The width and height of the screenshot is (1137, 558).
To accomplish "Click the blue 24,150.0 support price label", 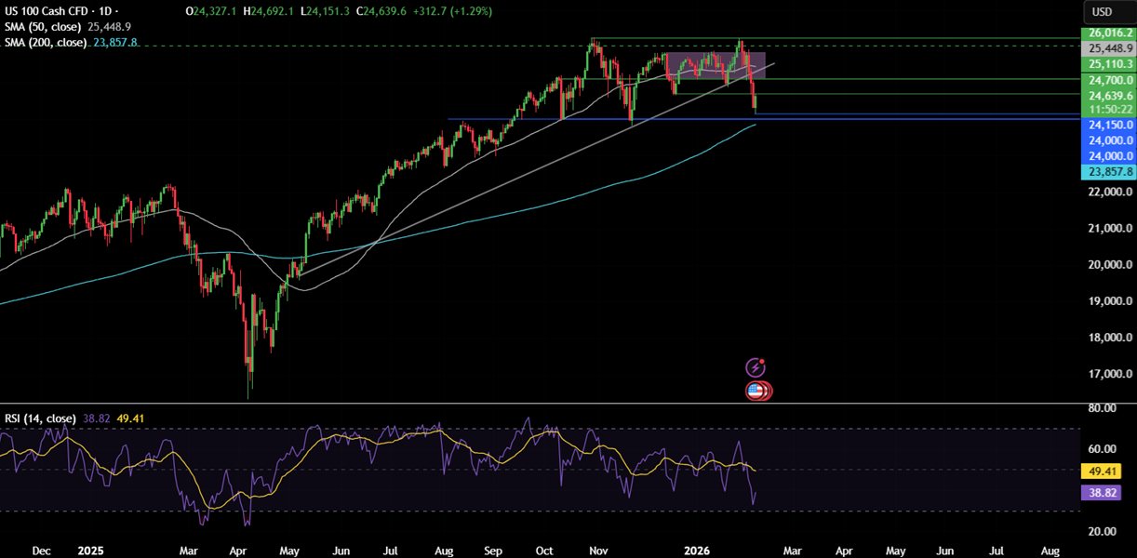I will (x=1109, y=124).
